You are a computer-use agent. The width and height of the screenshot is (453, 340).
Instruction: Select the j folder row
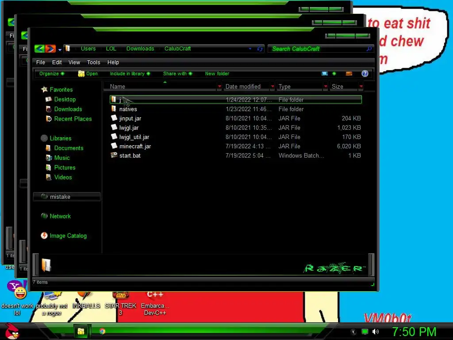point(236,100)
